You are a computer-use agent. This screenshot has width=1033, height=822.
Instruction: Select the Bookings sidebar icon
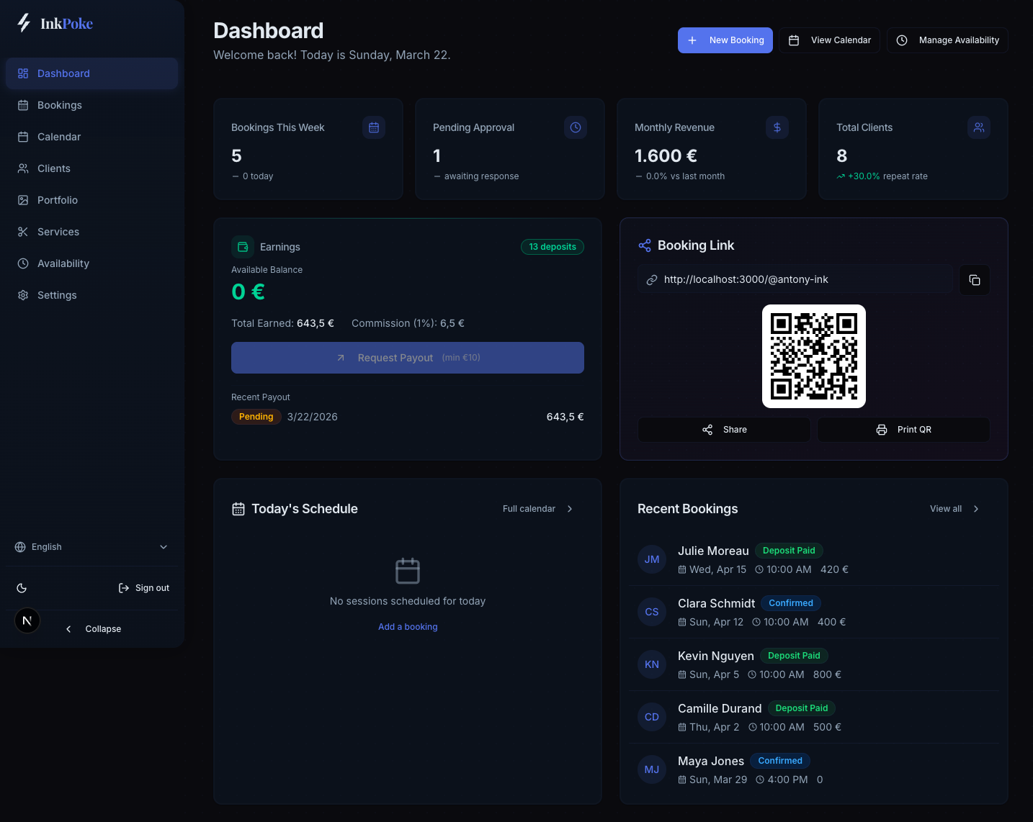click(22, 105)
